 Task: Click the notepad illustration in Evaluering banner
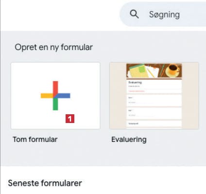(138, 71)
